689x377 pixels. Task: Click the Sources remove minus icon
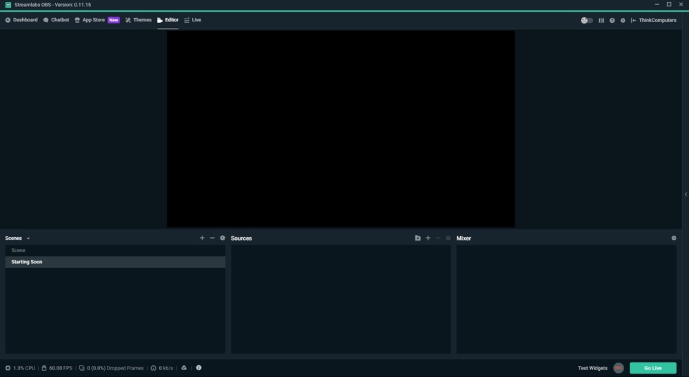438,238
